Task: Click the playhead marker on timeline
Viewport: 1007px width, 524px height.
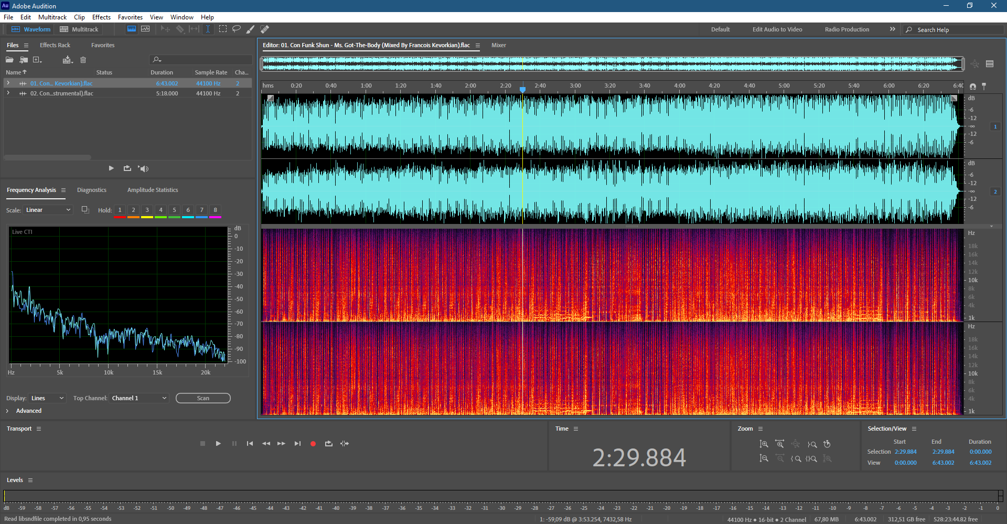Action: click(522, 90)
